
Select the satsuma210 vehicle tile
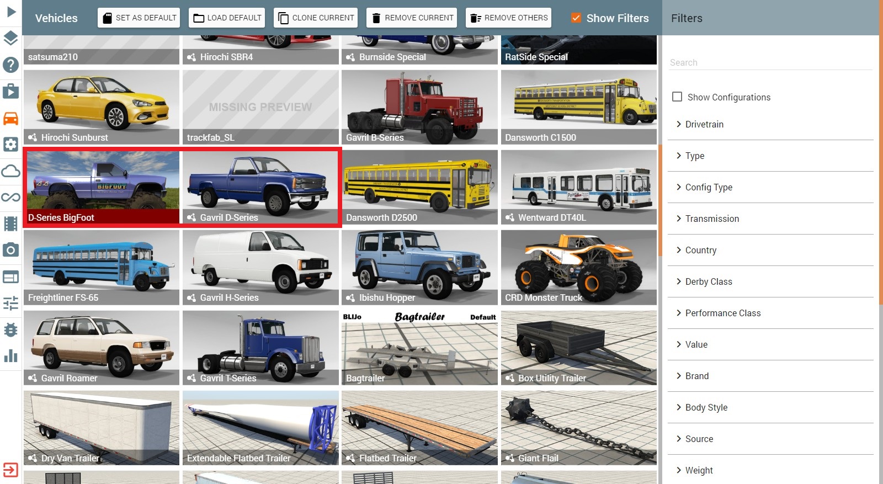pos(102,50)
